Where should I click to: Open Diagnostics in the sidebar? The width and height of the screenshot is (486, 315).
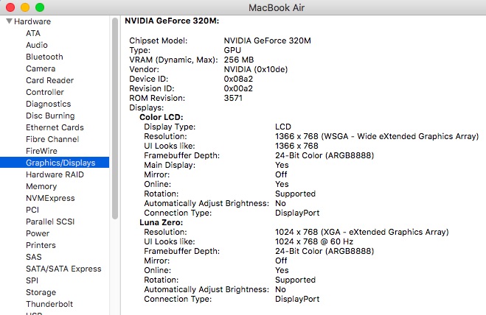pyautogui.click(x=49, y=104)
